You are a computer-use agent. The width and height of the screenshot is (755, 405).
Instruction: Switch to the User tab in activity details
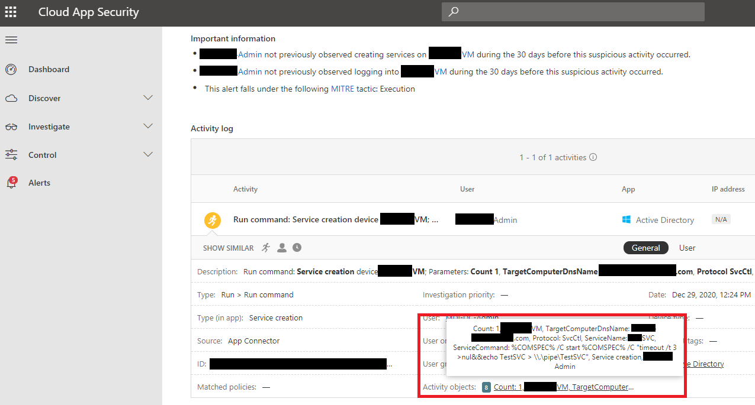[687, 248]
